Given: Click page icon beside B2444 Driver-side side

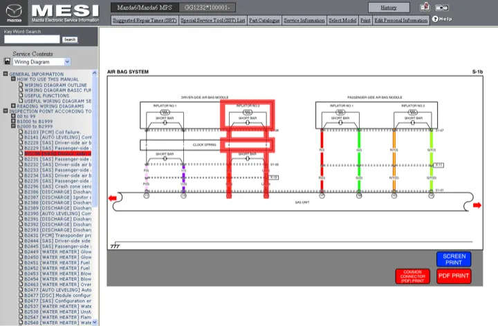Looking at the screenshot, I should pos(21,240).
